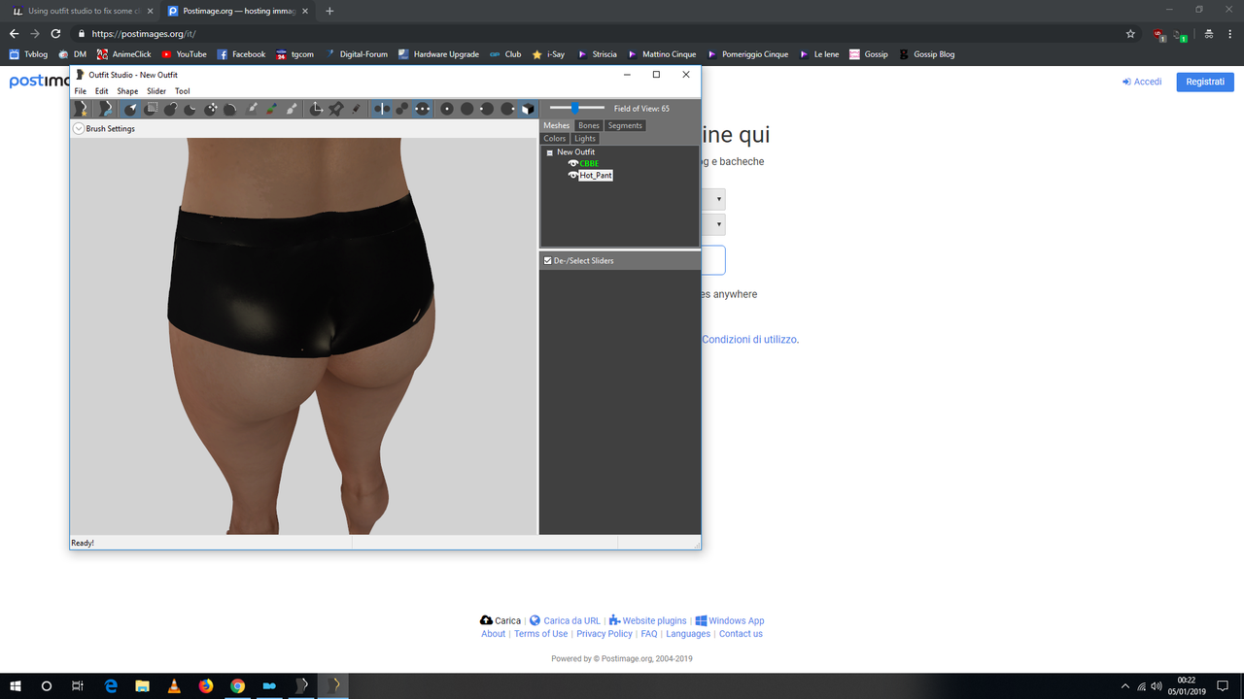Toggle visibility eye of CBBE mesh

tap(572, 163)
